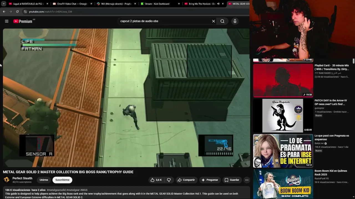Screen dimensions: 355x199
Task: Go to YouTube Premium home logo
Action: (x=23, y=21)
